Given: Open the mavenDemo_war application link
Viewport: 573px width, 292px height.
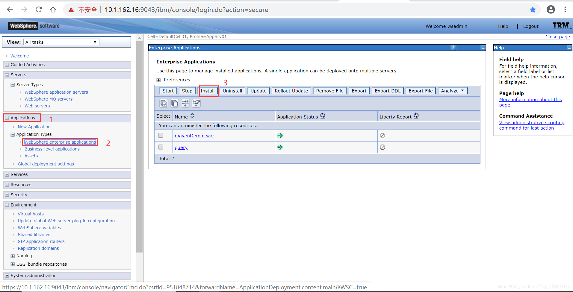Looking at the screenshot, I should [194, 136].
